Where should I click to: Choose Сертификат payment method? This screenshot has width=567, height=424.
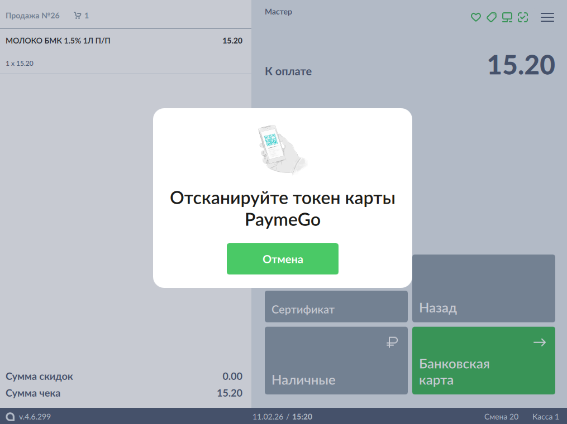point(336,306)
